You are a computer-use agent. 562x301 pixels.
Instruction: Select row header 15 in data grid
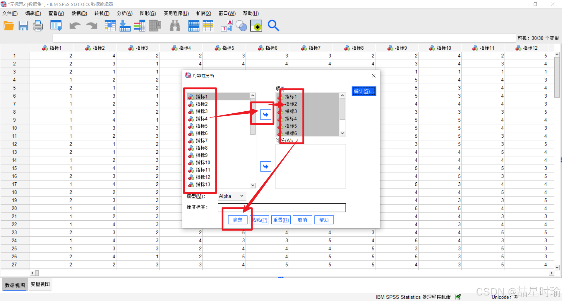pyautogui.click(x=15, y=168)
